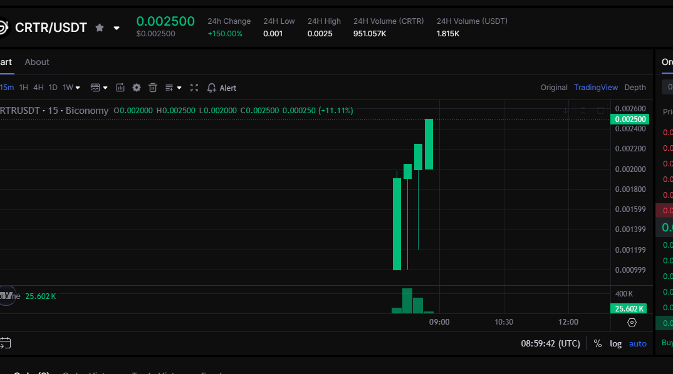The height and width of the screenshot is (374, 673).
Task: Click the CRTR/USDT pair name
Action: pyautogui.click(x=51, y=28)
